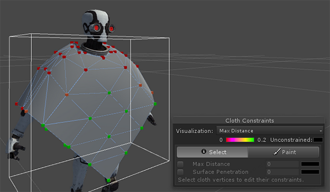Switch to the Paint mode button

click(x=283, y=152)
